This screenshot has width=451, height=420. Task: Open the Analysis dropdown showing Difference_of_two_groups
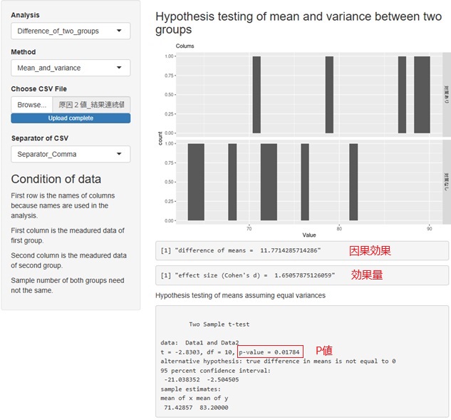(x=71, y=31)
